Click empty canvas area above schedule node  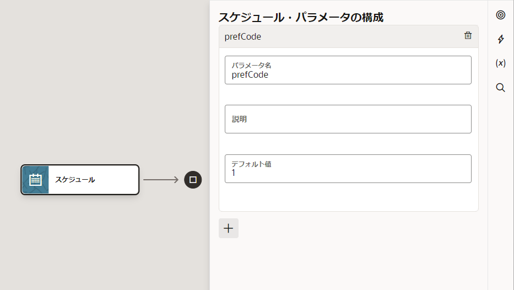coord(99,83)
